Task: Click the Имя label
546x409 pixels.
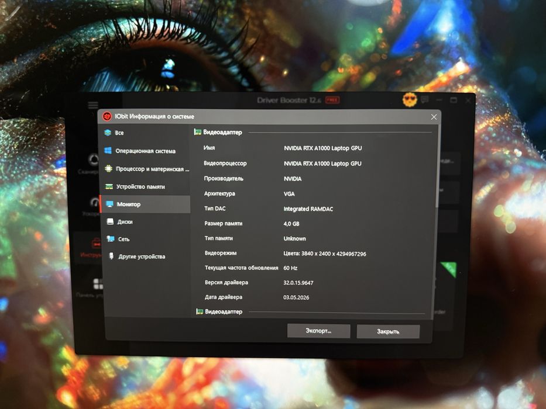Action: (209, 147)
